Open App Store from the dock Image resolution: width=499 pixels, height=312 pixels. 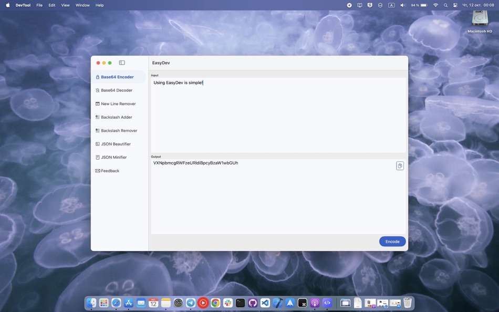(x=129, y=303)
